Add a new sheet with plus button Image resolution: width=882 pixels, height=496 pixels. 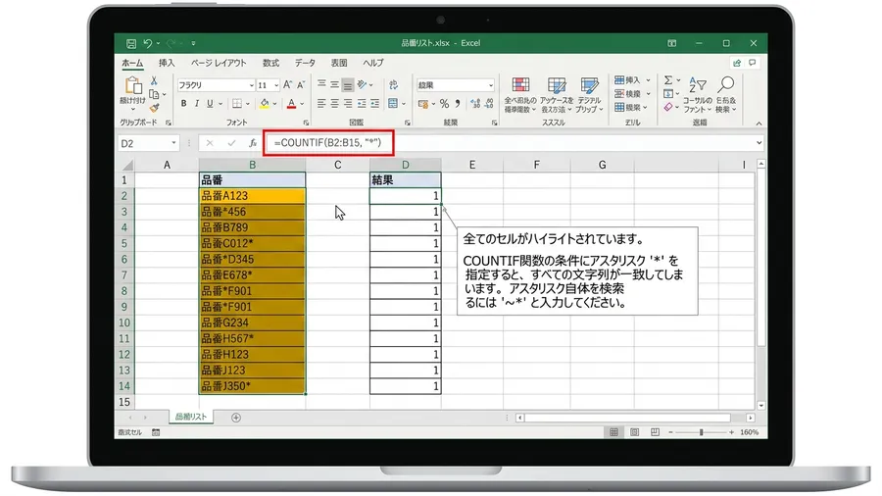236,418
